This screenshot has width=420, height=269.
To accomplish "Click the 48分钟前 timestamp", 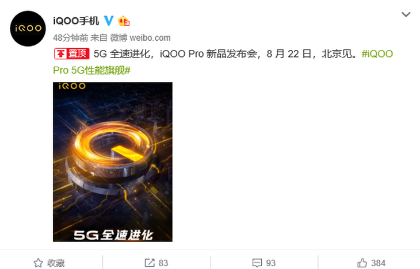I will pyautogui.click(x=70, y=38).
